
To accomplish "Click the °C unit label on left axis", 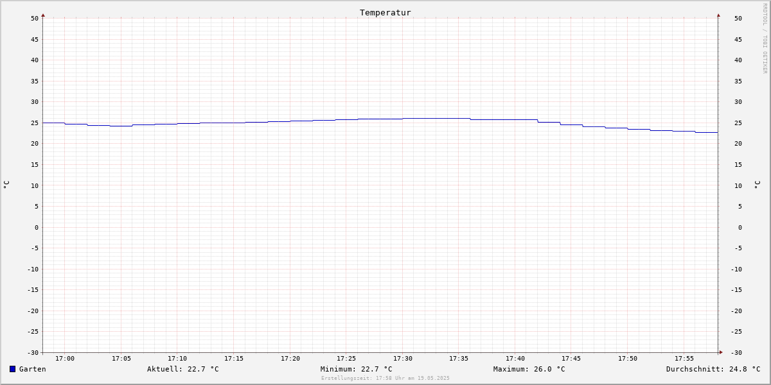I will click(6, 184).
